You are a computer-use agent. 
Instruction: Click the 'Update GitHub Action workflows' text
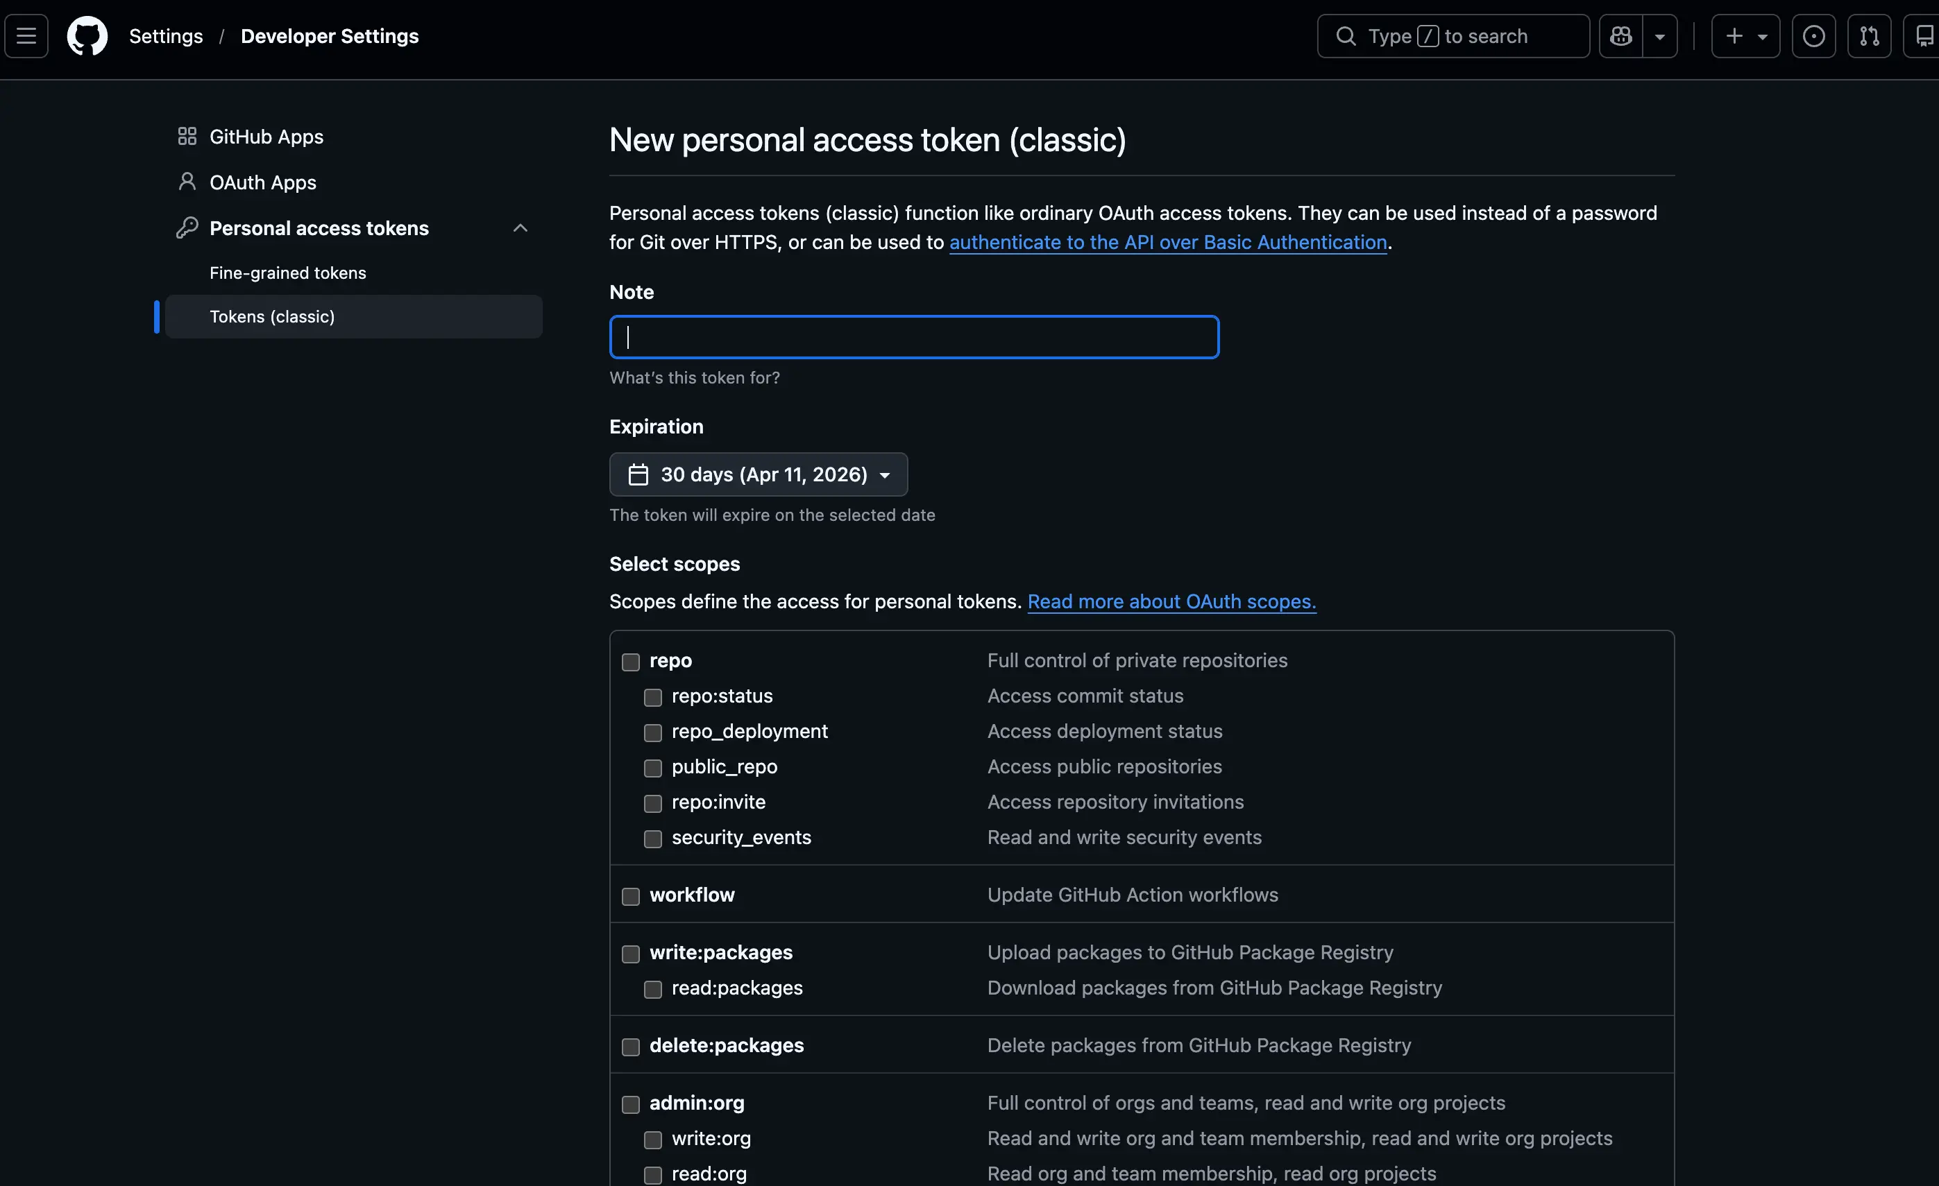click(1133, 895)
